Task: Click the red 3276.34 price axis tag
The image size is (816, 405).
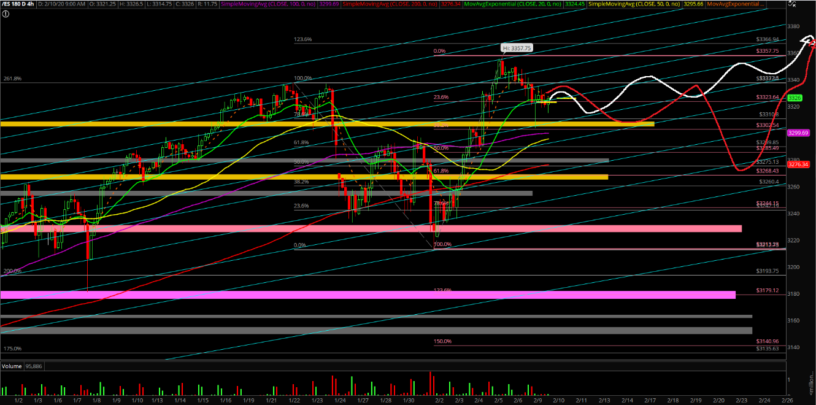Action: (x=798, y=164)
